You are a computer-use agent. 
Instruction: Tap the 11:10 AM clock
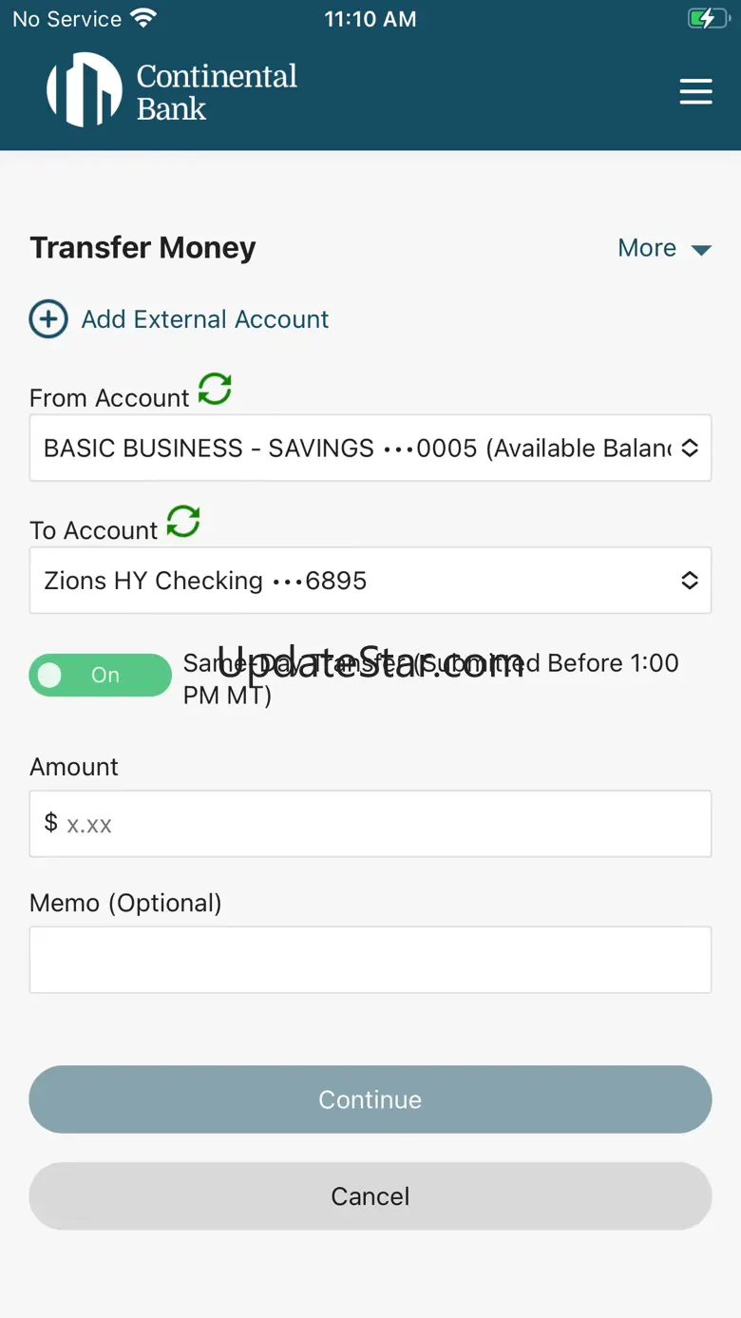click(x=370, y=19)
